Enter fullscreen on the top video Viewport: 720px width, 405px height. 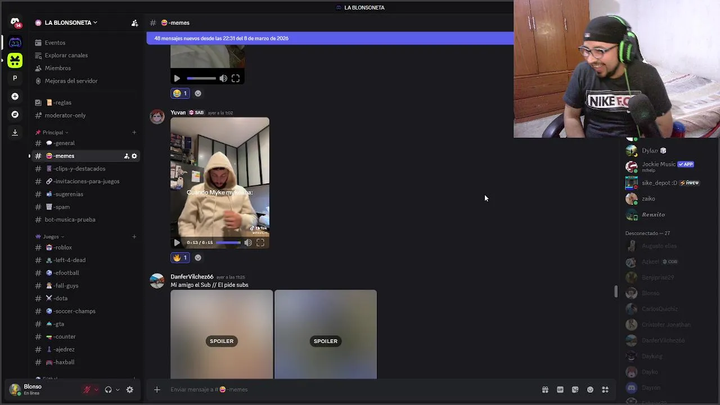tap(236, 78)
